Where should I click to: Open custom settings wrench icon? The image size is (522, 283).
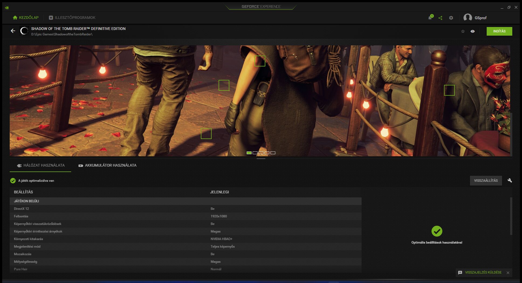click(510, 180)
